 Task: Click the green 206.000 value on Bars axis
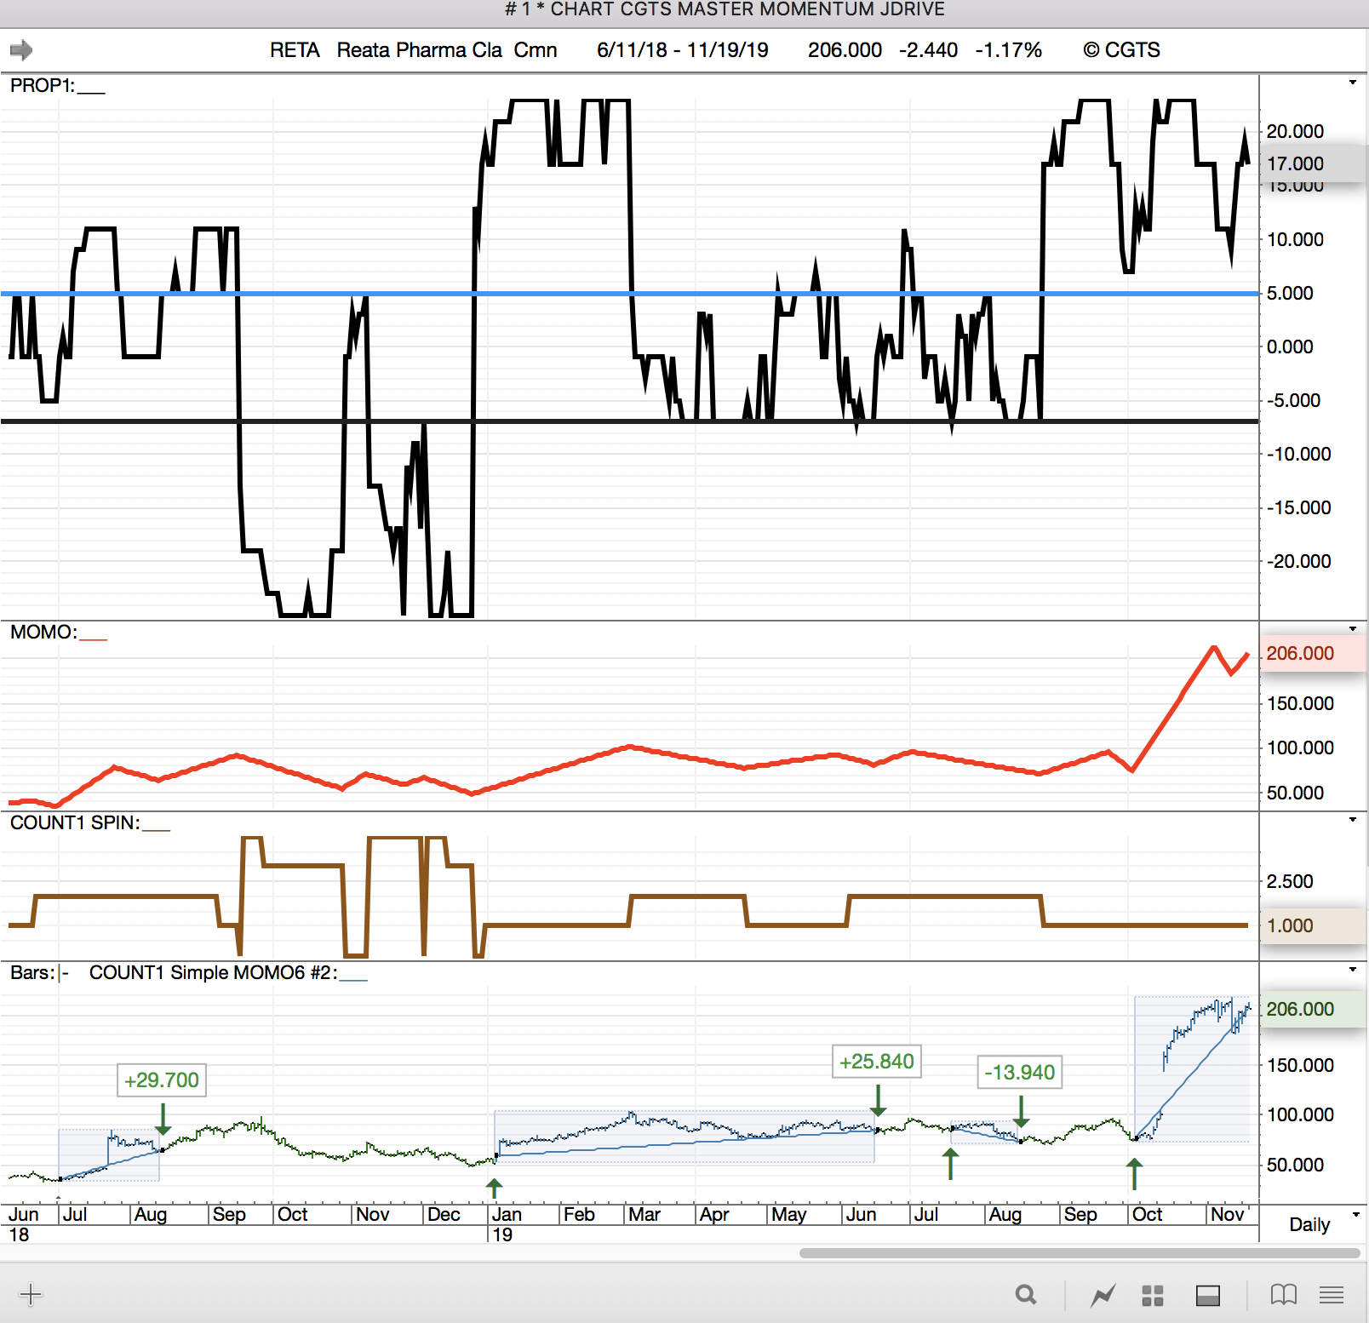(x=1301, y=1010)
